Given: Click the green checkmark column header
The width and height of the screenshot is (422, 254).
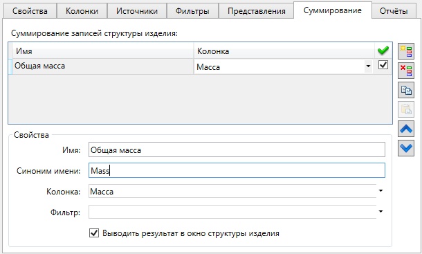Looking at the screenshot, I should 383,51.
